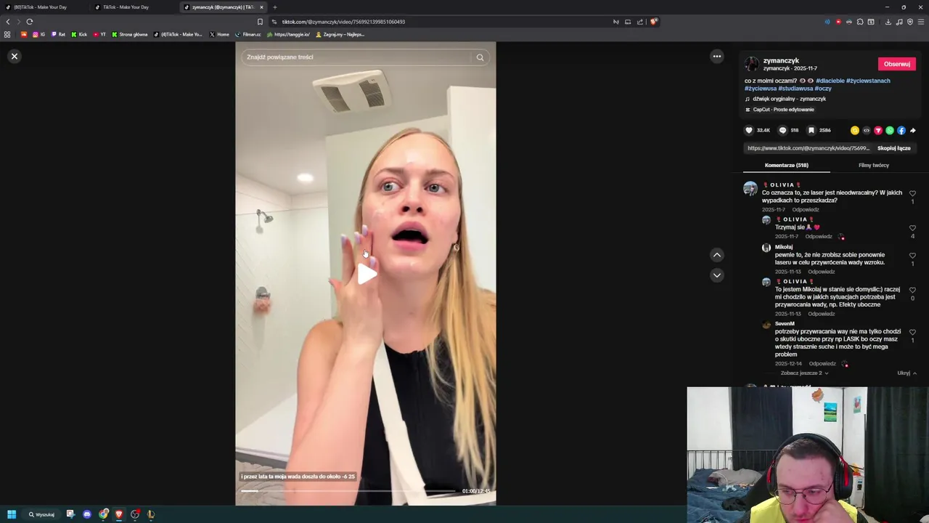The height and width of the screenshot is (523, 929).
Task: Open the #dlaciebie hashtag
Action: tap(830, 81)
